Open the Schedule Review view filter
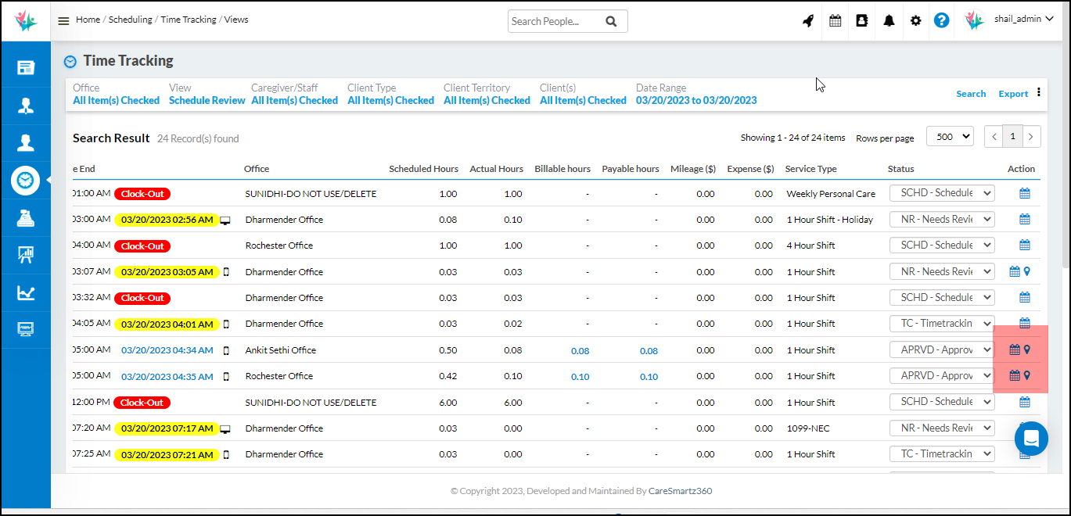This screenshot has height=516, width=1071. [x=207, y=100]
